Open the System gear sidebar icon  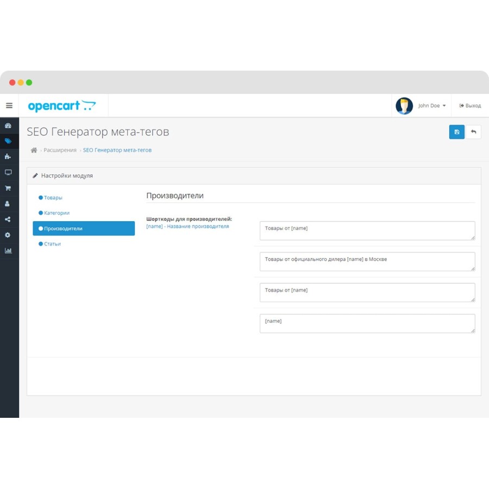tap(8, 235)
